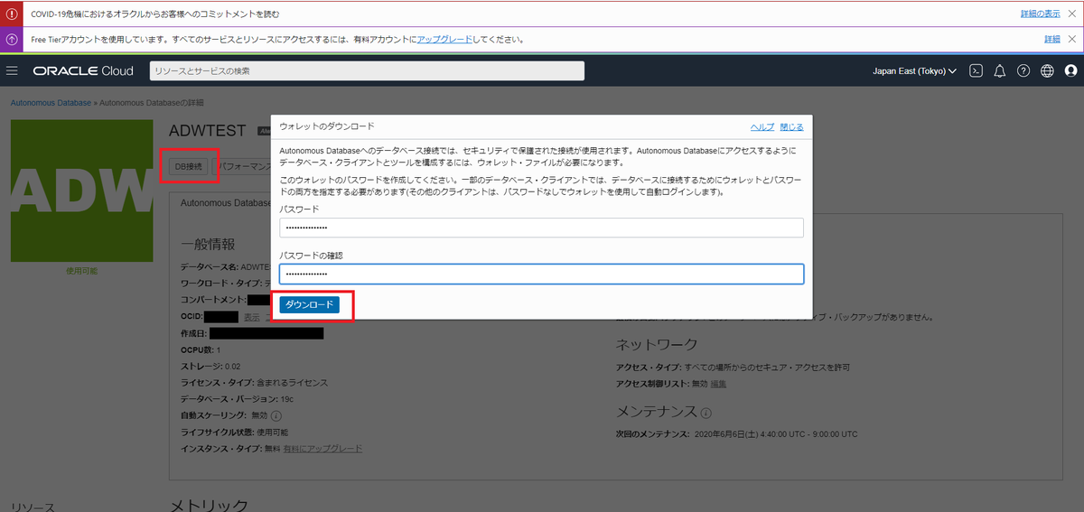Open the user profile icon
1084x512 pixels.
pos(1071,70)
